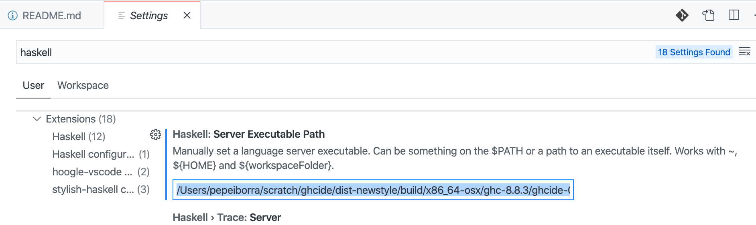Click the Settings tab list icon
Screen dimensions: 756x225
(122, 16)
